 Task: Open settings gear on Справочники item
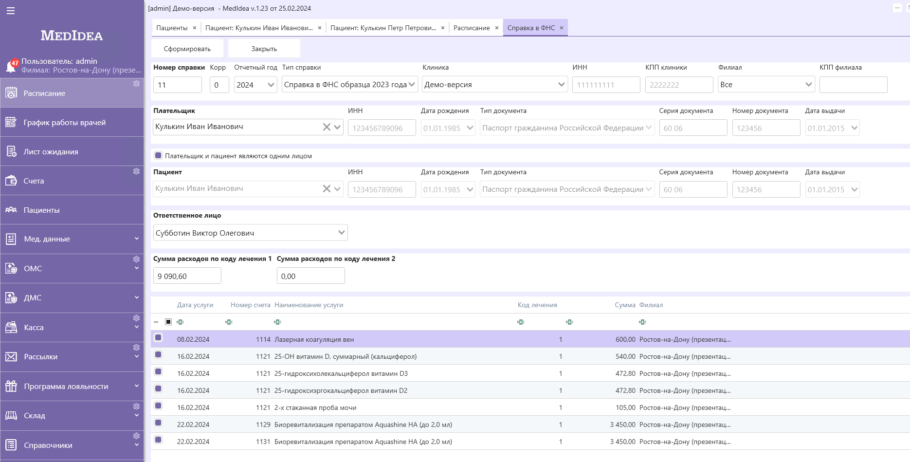136,436
